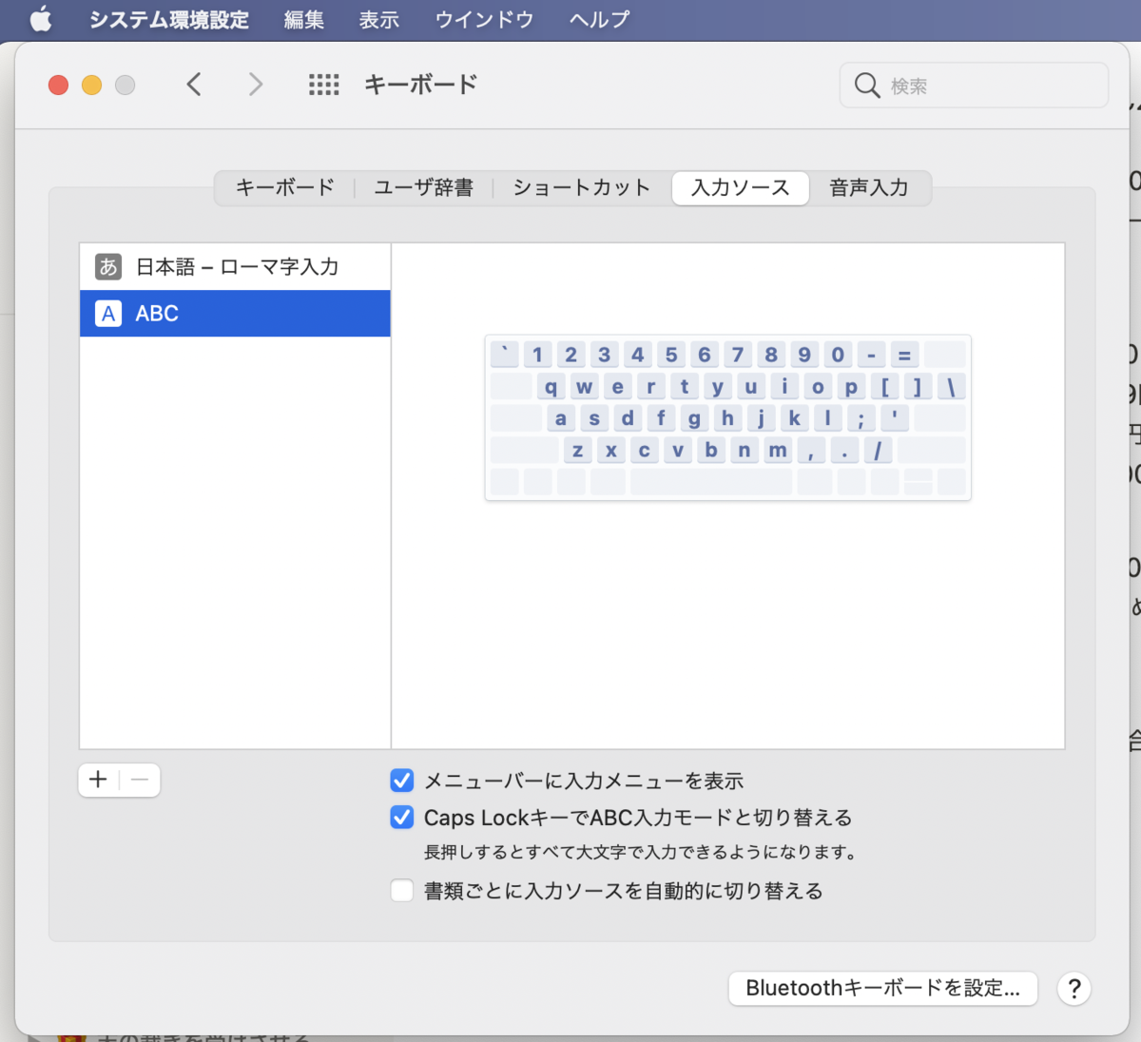Screen dimensions: 1141x1042
Task: Click the ABC keyboard layout preview
Action: (728, 417)
